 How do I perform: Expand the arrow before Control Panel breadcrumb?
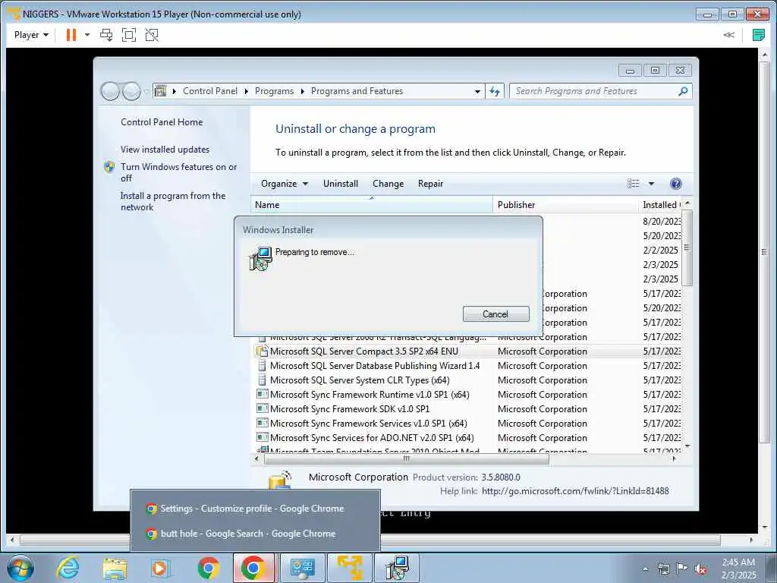(174, 91)
